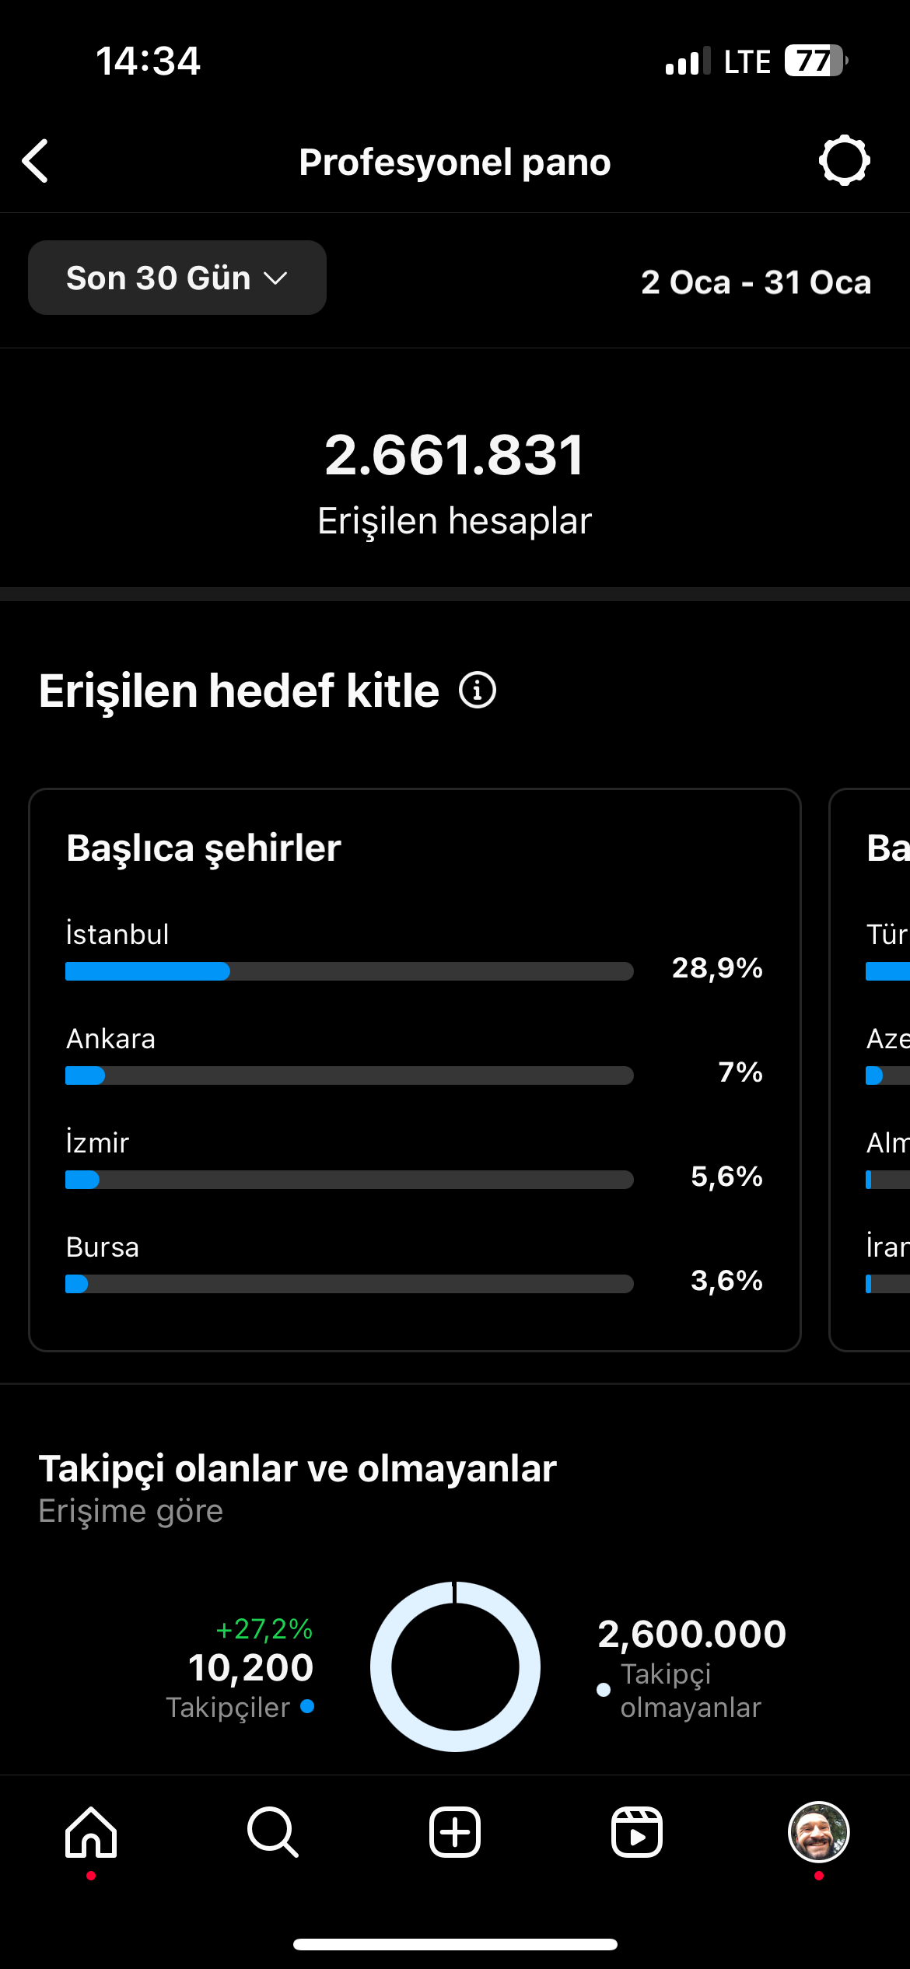Screen dimensions: 910x1969
Task: Select the Ankara city bar
Action: point(349,1075)
